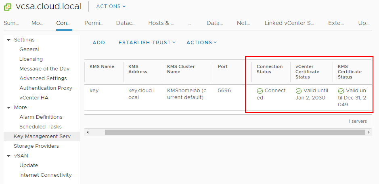Image resolution: width=379 pixels, height=184 pixels.
Task: Open the Updates tab
Action: click(364, 23)
